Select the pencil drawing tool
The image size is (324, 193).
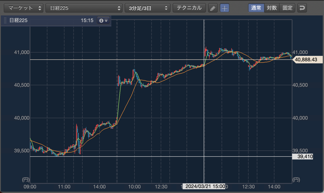pyautogui.click(x=213, y=8)
